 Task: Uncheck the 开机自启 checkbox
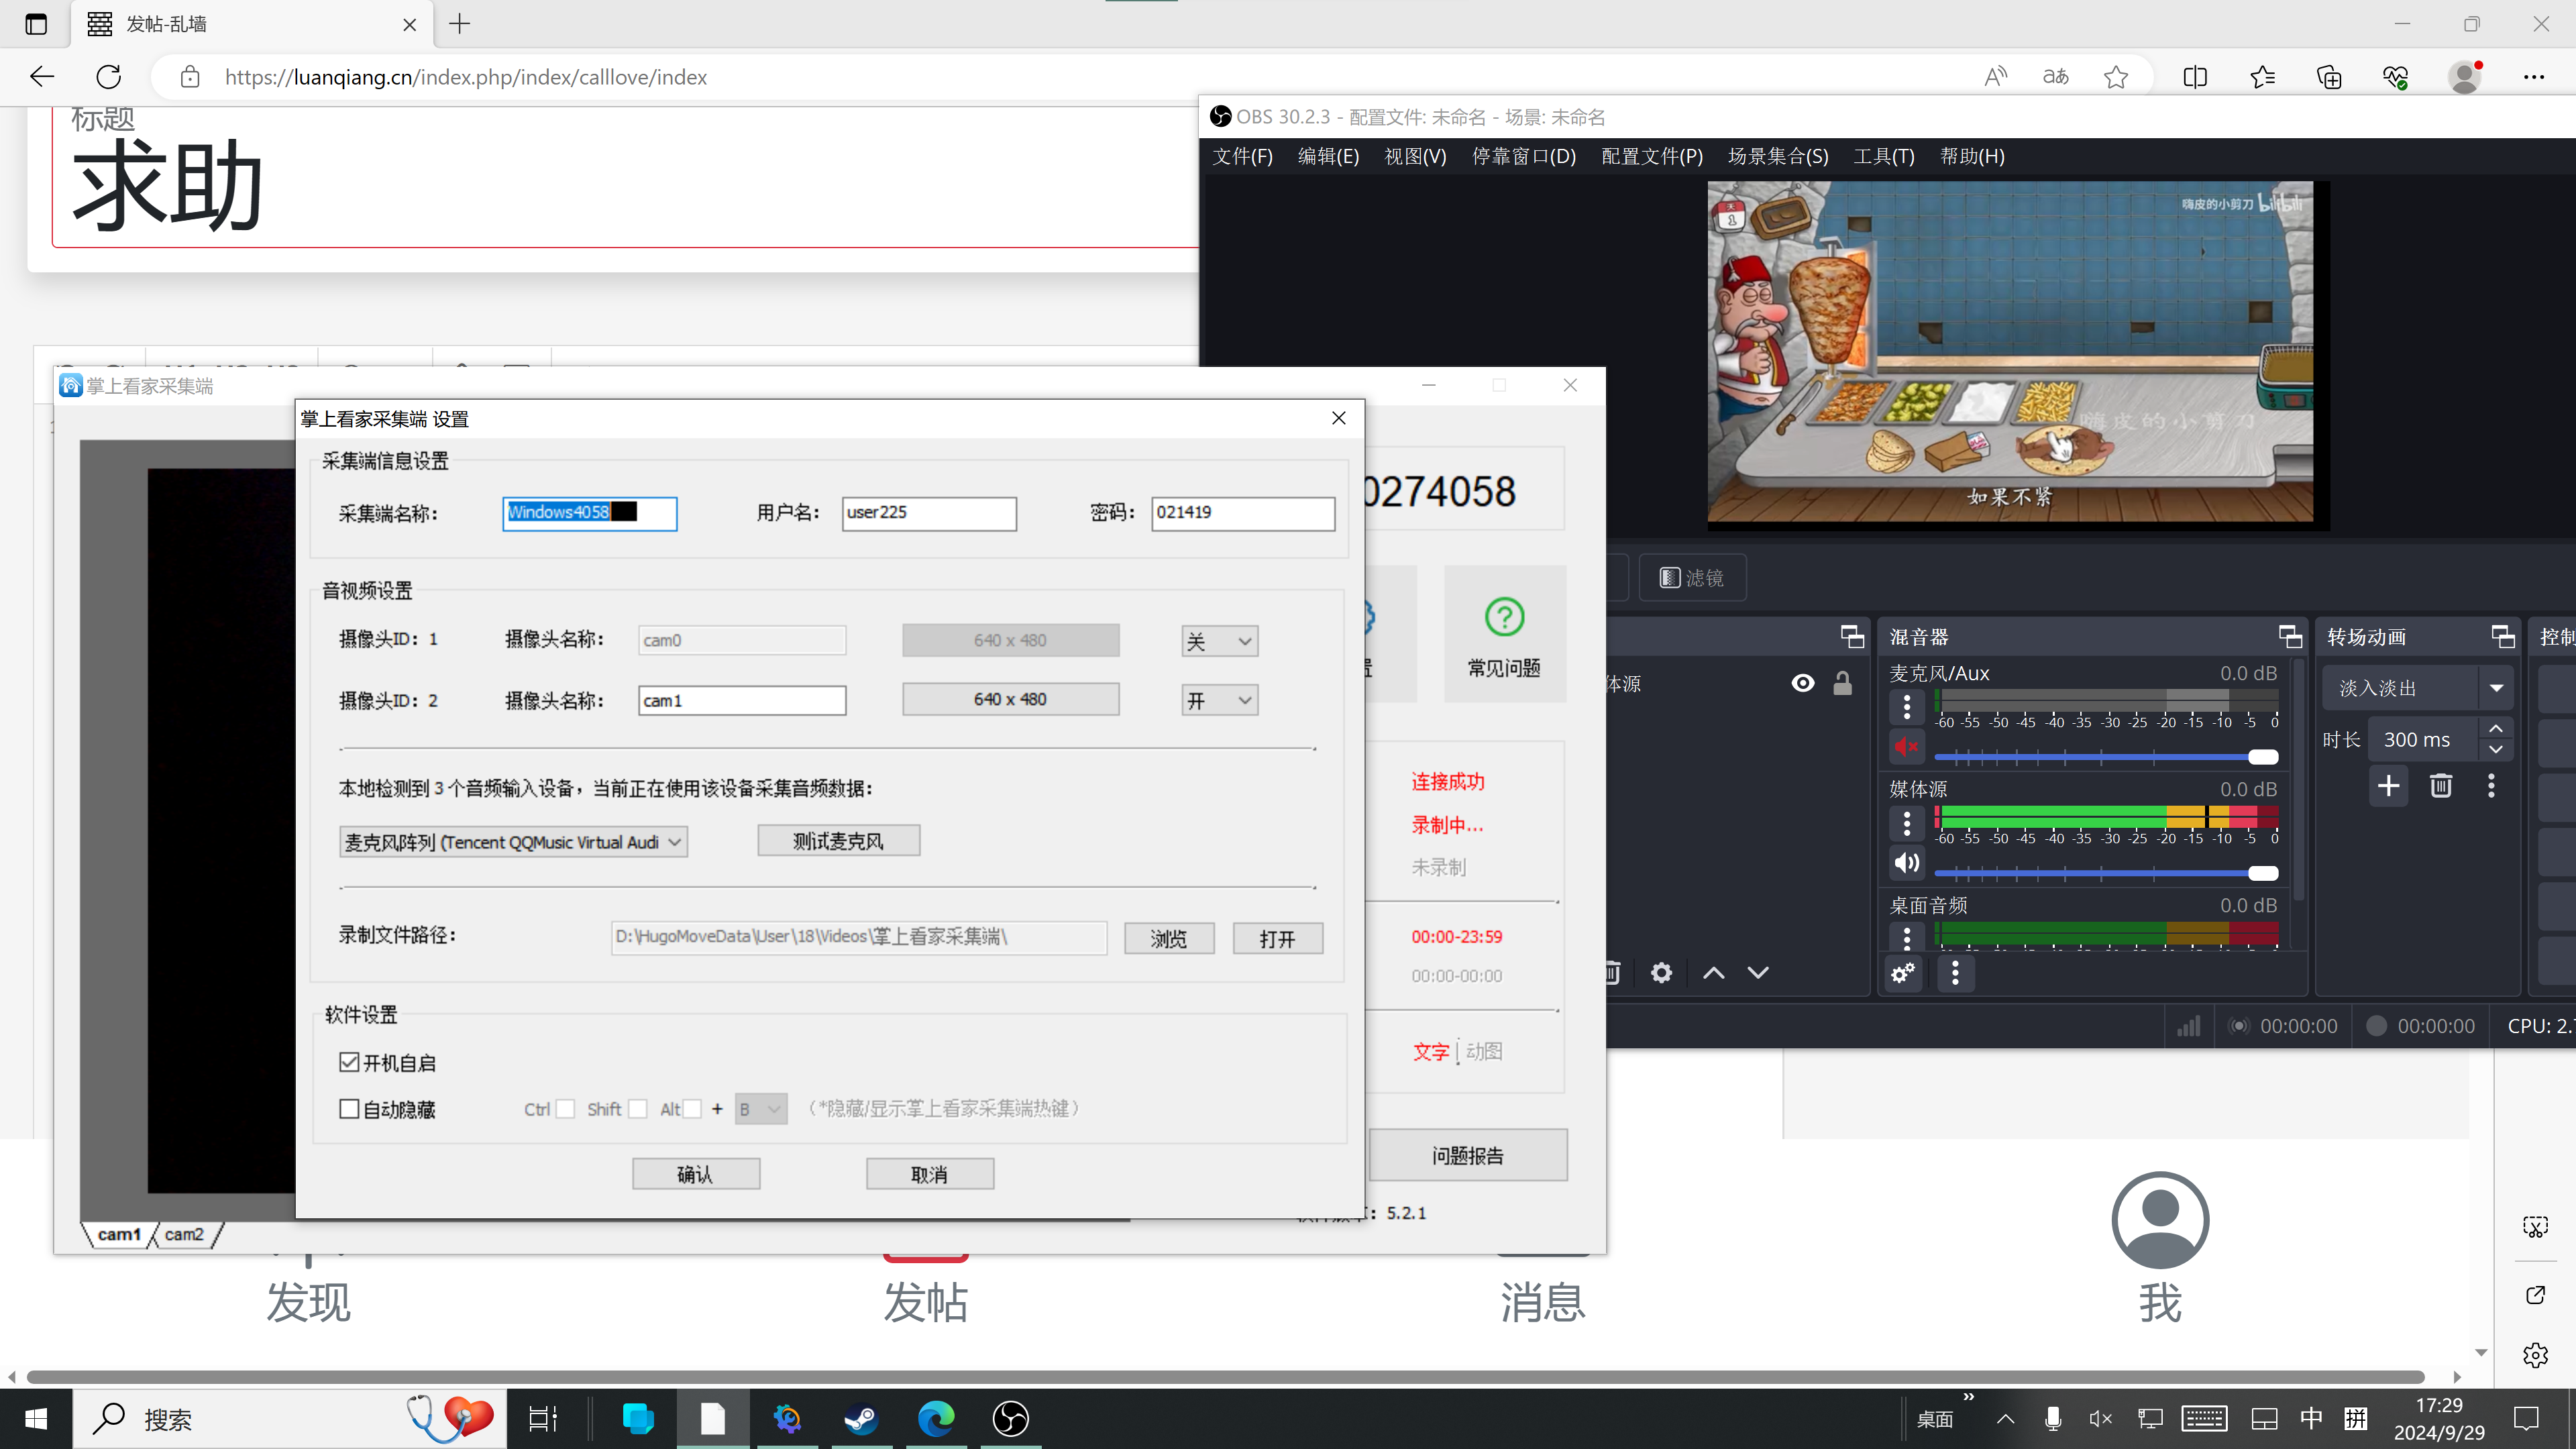pyautogui.click(x=349, y=1062)
